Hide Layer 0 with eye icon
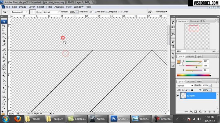220x123 pixels. 178,96
